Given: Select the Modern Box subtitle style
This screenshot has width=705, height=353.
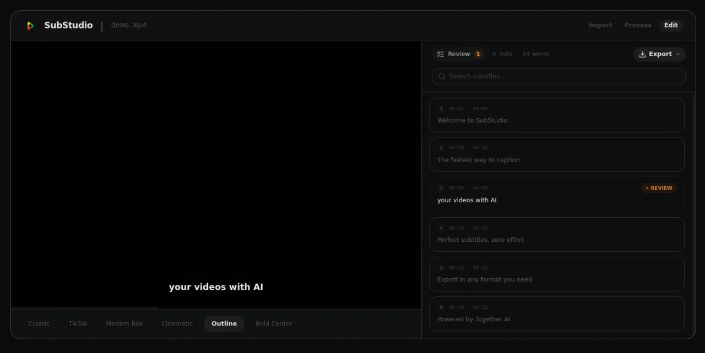Looking at the screenshot, I should (124, 324).
